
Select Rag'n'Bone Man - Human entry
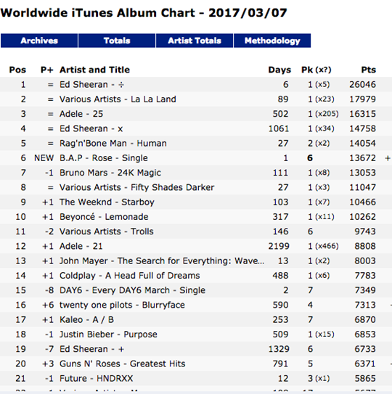point(113,143)
